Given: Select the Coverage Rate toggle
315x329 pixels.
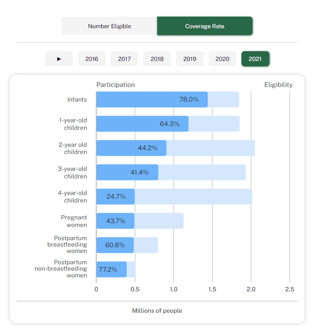Looking at the screenshot, I should tap(204, 26).
